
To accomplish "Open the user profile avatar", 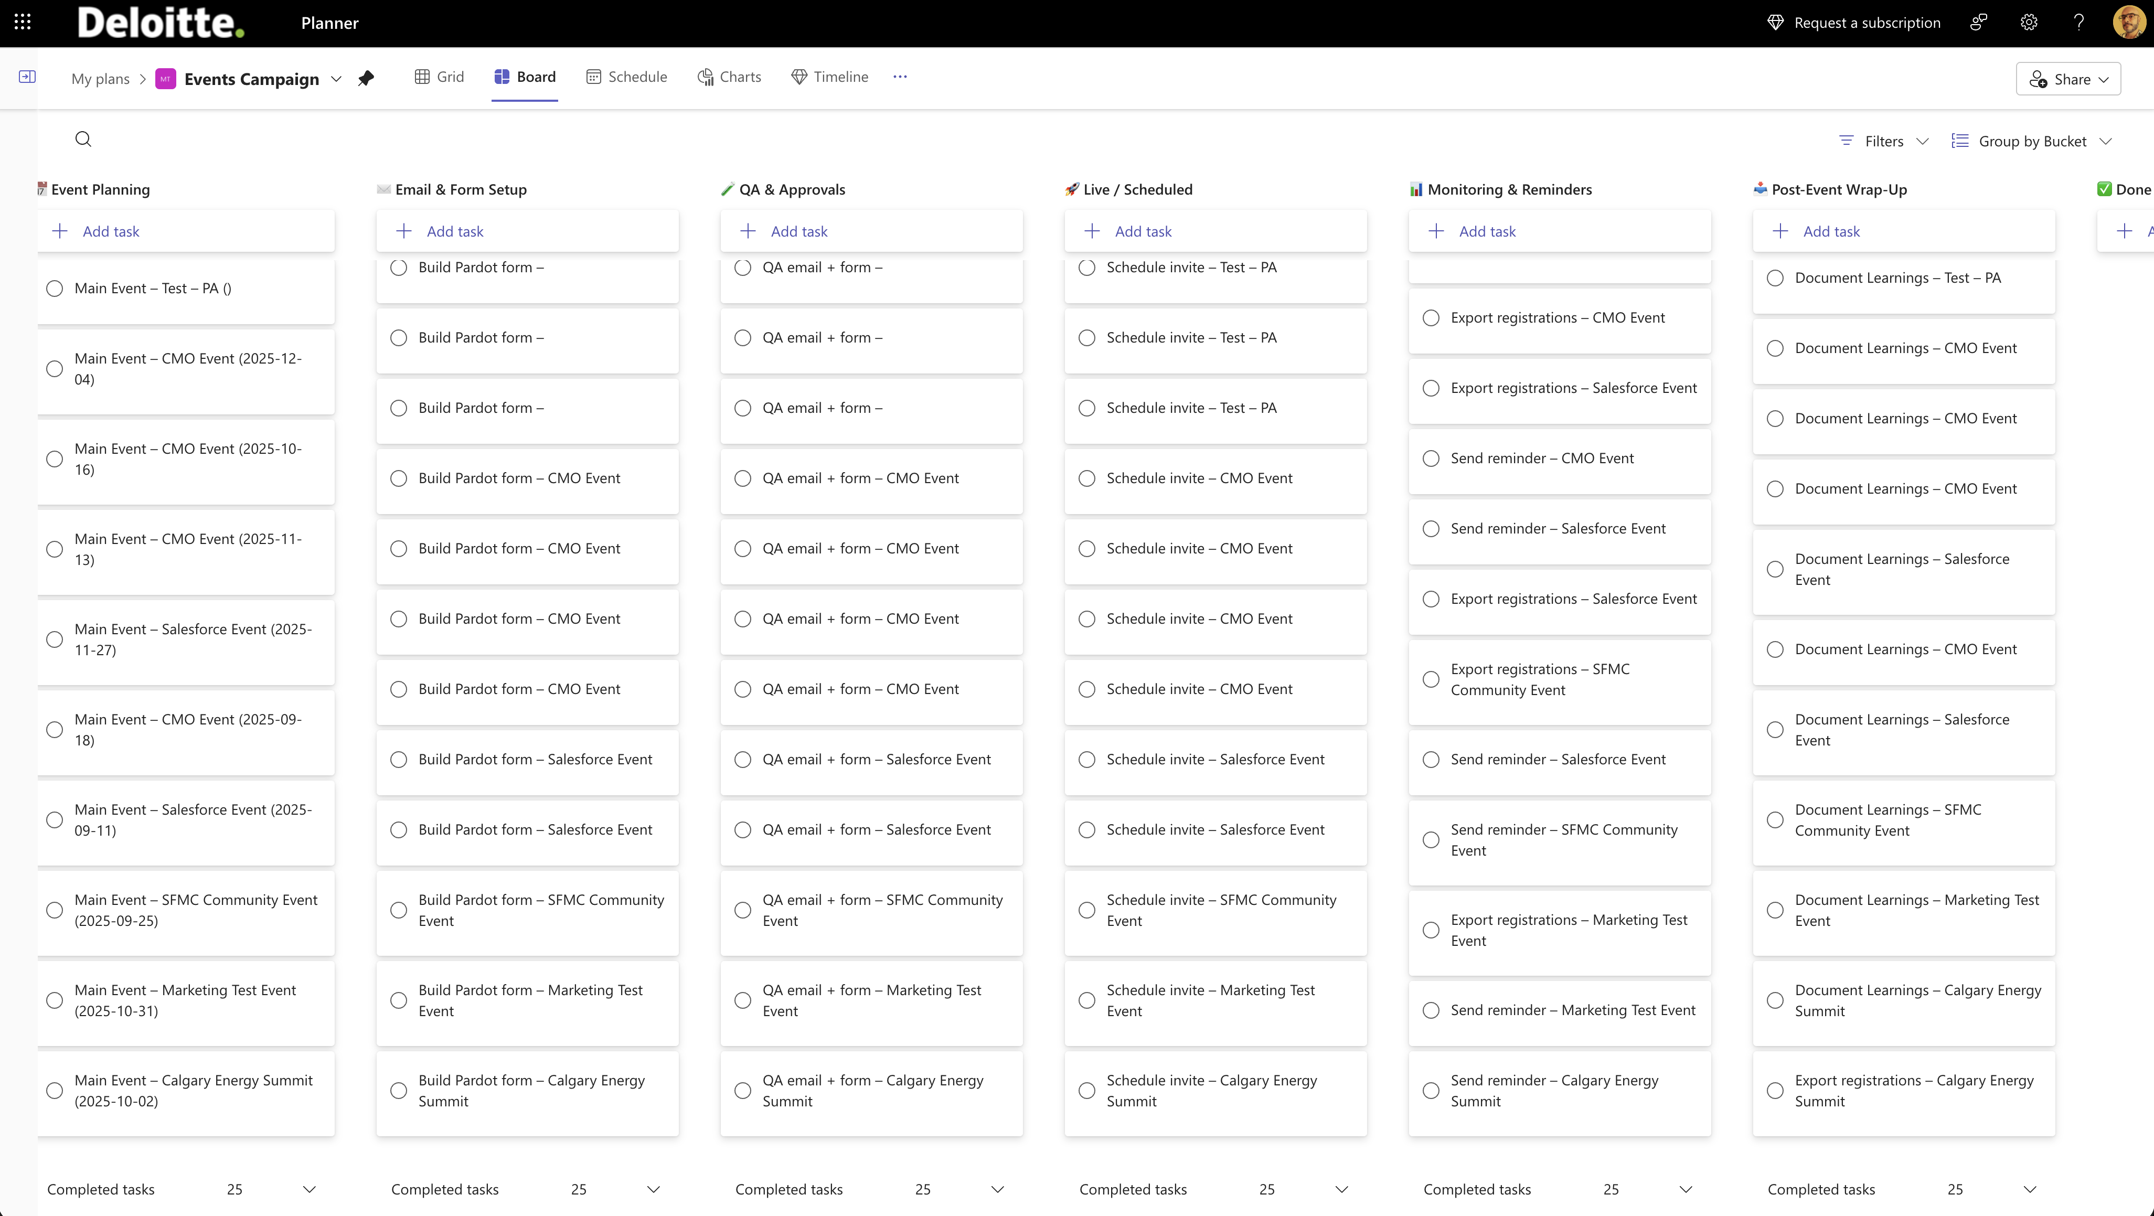I will pyautogui.click(x=2129, y=23).
